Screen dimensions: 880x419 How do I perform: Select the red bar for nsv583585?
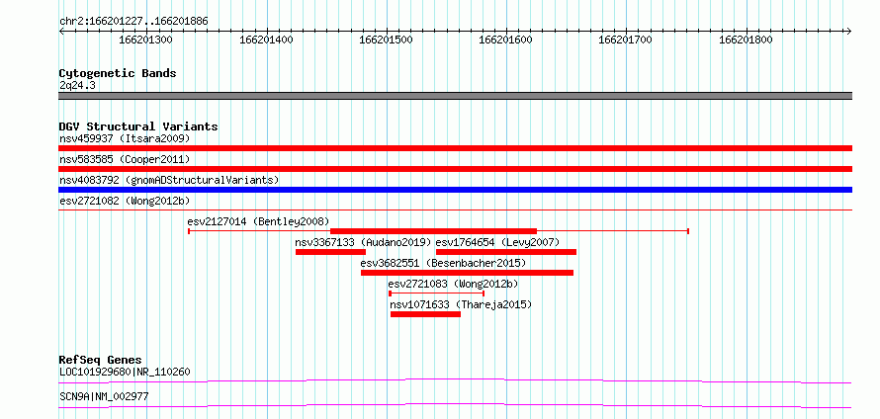pyautogui.click(x=455, y=169)
